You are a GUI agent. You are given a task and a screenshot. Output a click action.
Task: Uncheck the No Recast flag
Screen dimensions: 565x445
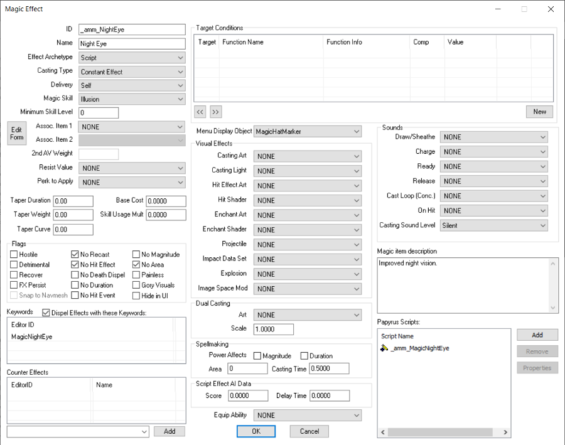pos(75,254)
